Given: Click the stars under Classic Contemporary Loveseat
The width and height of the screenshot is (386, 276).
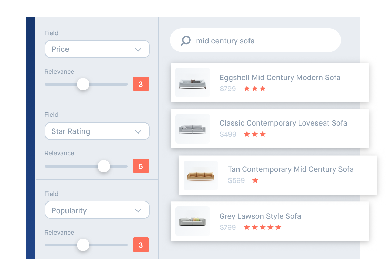Looking at the screenshot, I should [255, 134].
